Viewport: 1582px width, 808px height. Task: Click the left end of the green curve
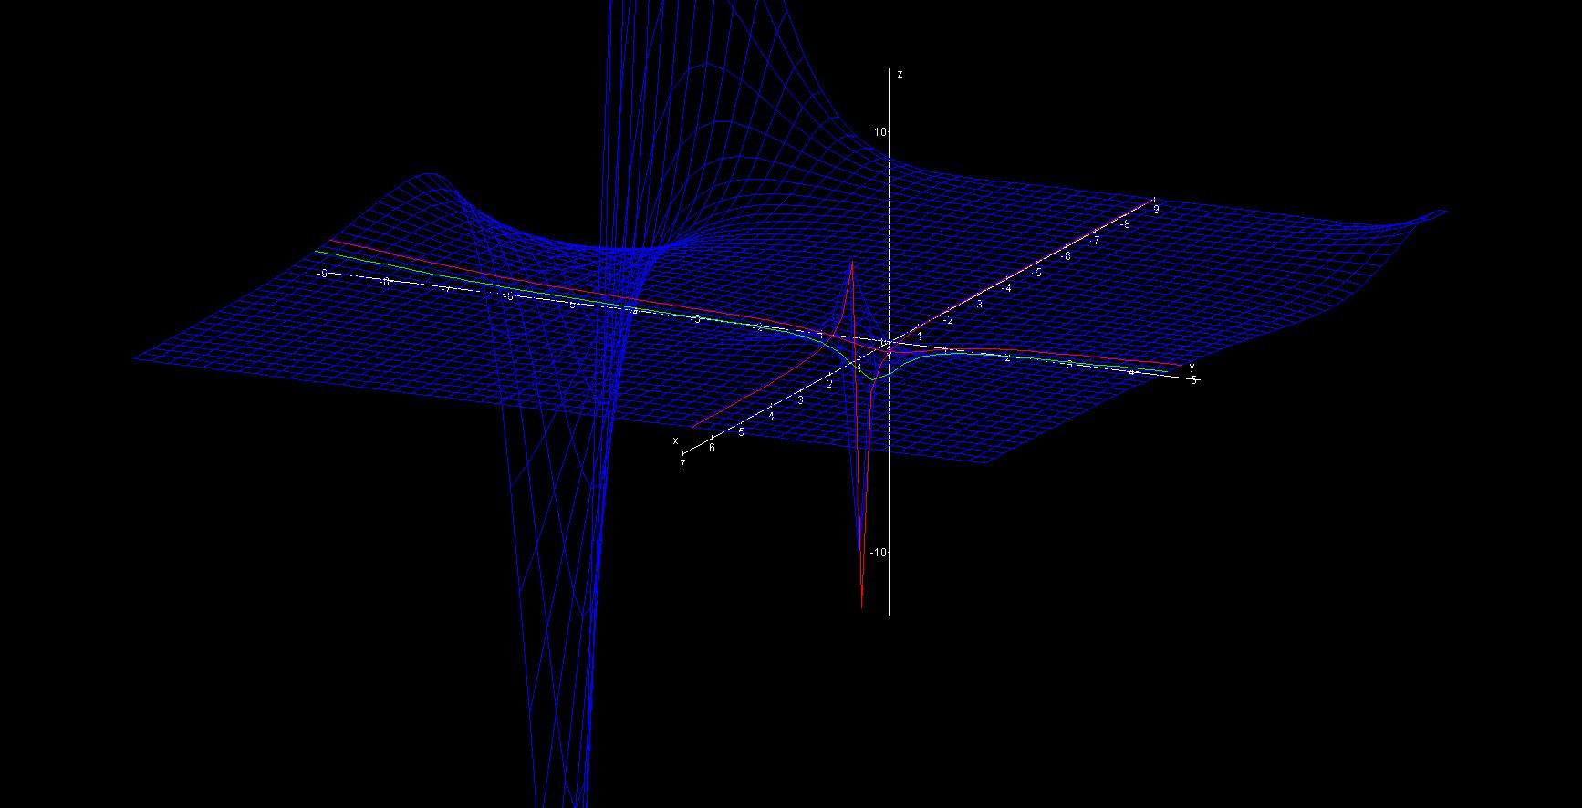pos(317,251)
